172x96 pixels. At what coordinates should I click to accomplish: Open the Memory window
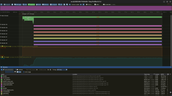45,4
